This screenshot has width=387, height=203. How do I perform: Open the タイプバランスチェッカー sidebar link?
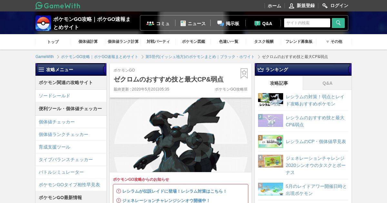[66, 159]
